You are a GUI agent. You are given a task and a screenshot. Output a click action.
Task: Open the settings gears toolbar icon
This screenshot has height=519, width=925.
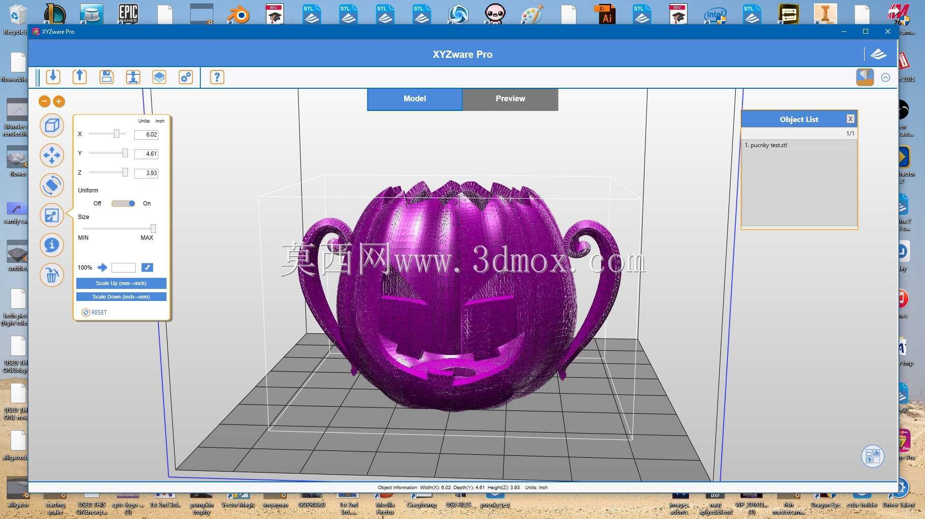coord(186,77)
